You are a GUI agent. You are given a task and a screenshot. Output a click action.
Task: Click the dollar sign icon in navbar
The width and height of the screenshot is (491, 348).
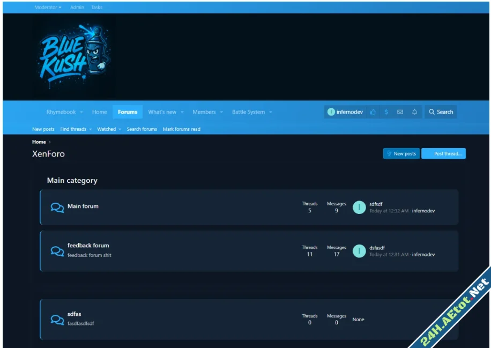coord(386,112)
